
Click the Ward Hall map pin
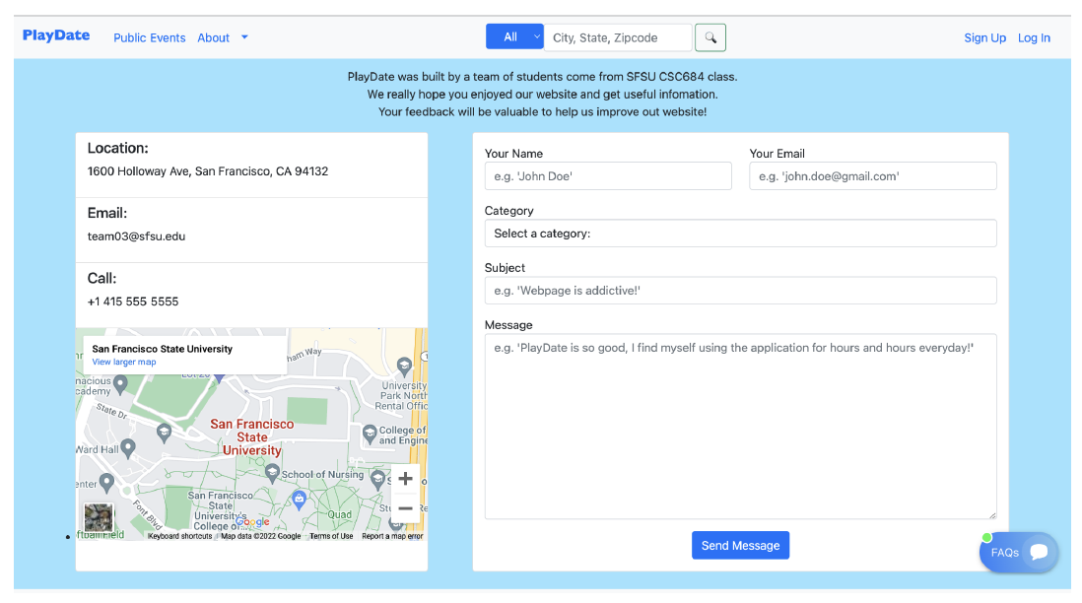pyautogui.click(x=128, y=449)
